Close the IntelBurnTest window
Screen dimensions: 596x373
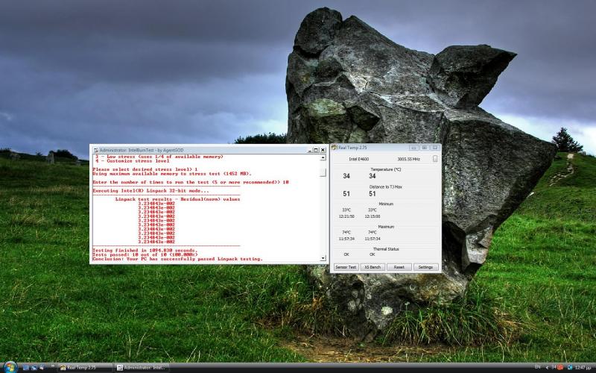pos(323,150)
